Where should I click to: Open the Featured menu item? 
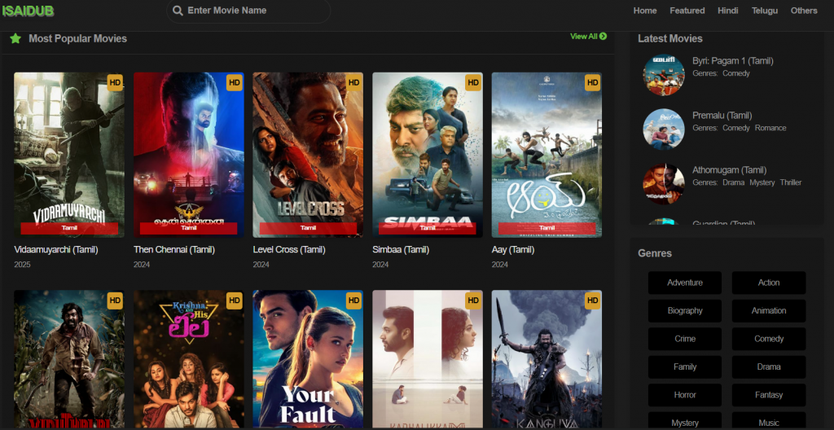(x=687, y=11)
